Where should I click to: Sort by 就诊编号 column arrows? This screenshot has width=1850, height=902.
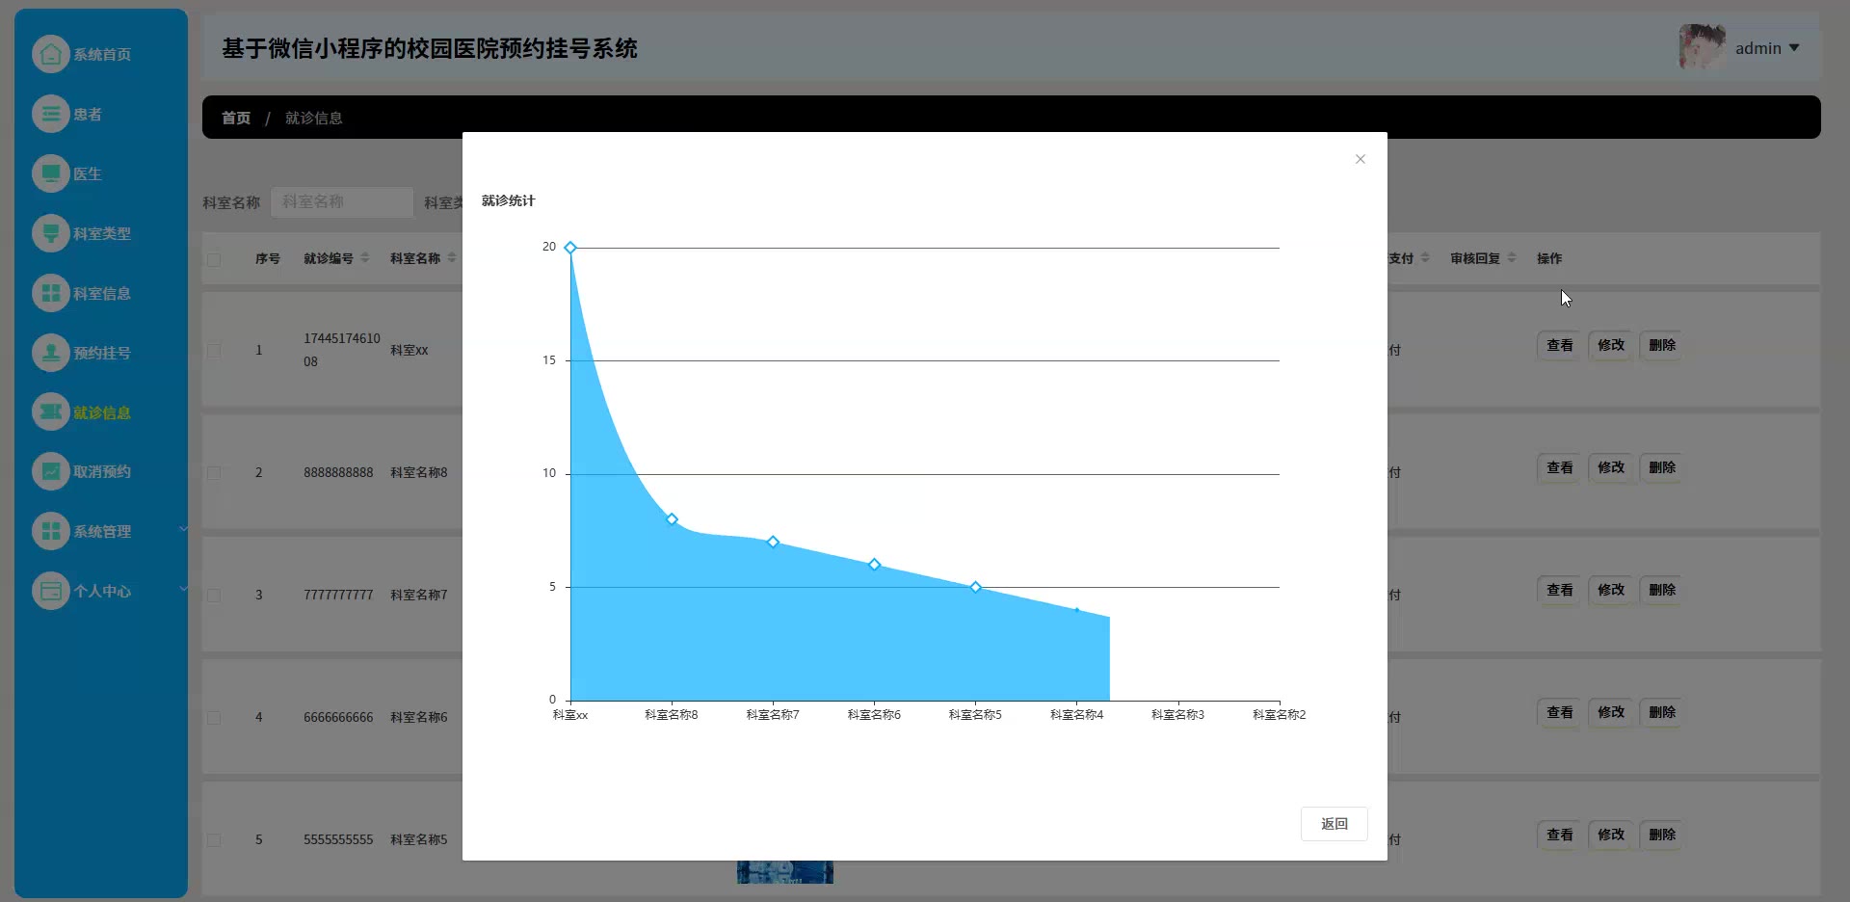click(x=364, y=258)
